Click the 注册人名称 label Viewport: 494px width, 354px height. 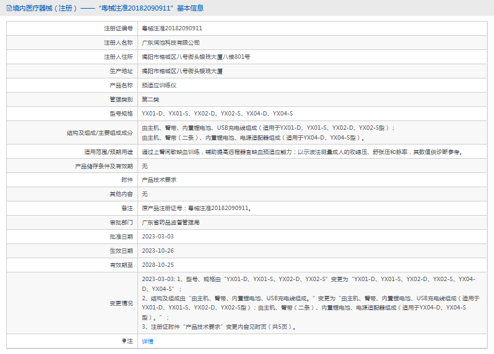pos(118,43)
